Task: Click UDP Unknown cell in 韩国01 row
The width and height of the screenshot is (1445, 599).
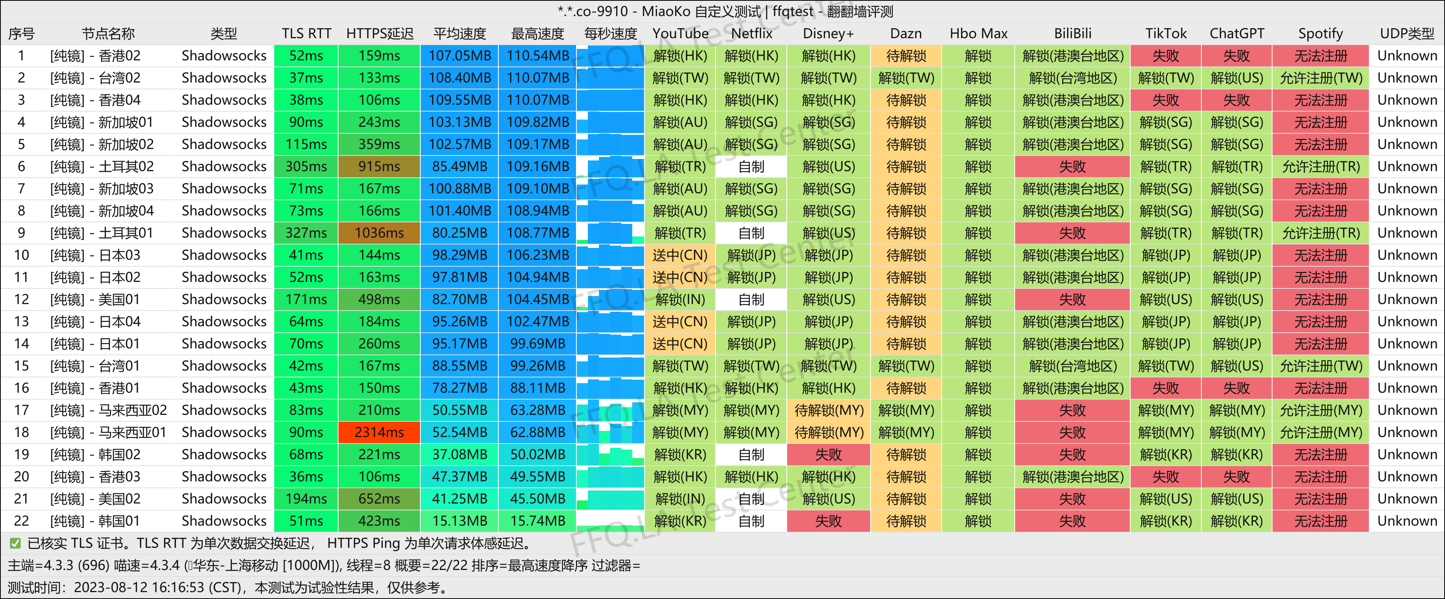Action: click(1407, 521)
